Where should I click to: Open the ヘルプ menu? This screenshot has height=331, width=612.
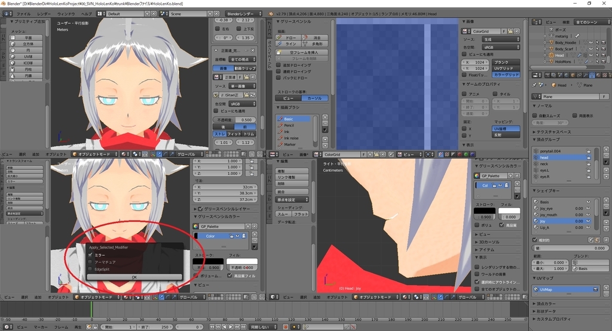coord(86,14)
